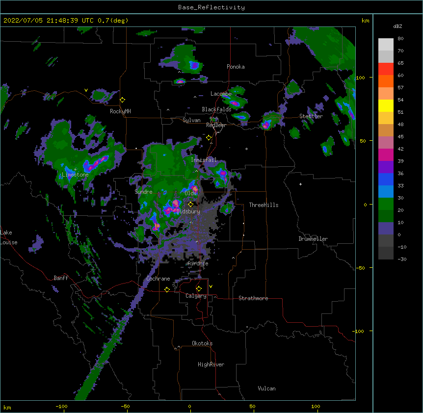Click the yellow v marker northwest of RockyMH

coord(86,90)
